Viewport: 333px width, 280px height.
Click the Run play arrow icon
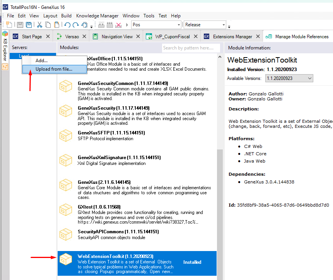pyautogui.click(x=127, y=25)
